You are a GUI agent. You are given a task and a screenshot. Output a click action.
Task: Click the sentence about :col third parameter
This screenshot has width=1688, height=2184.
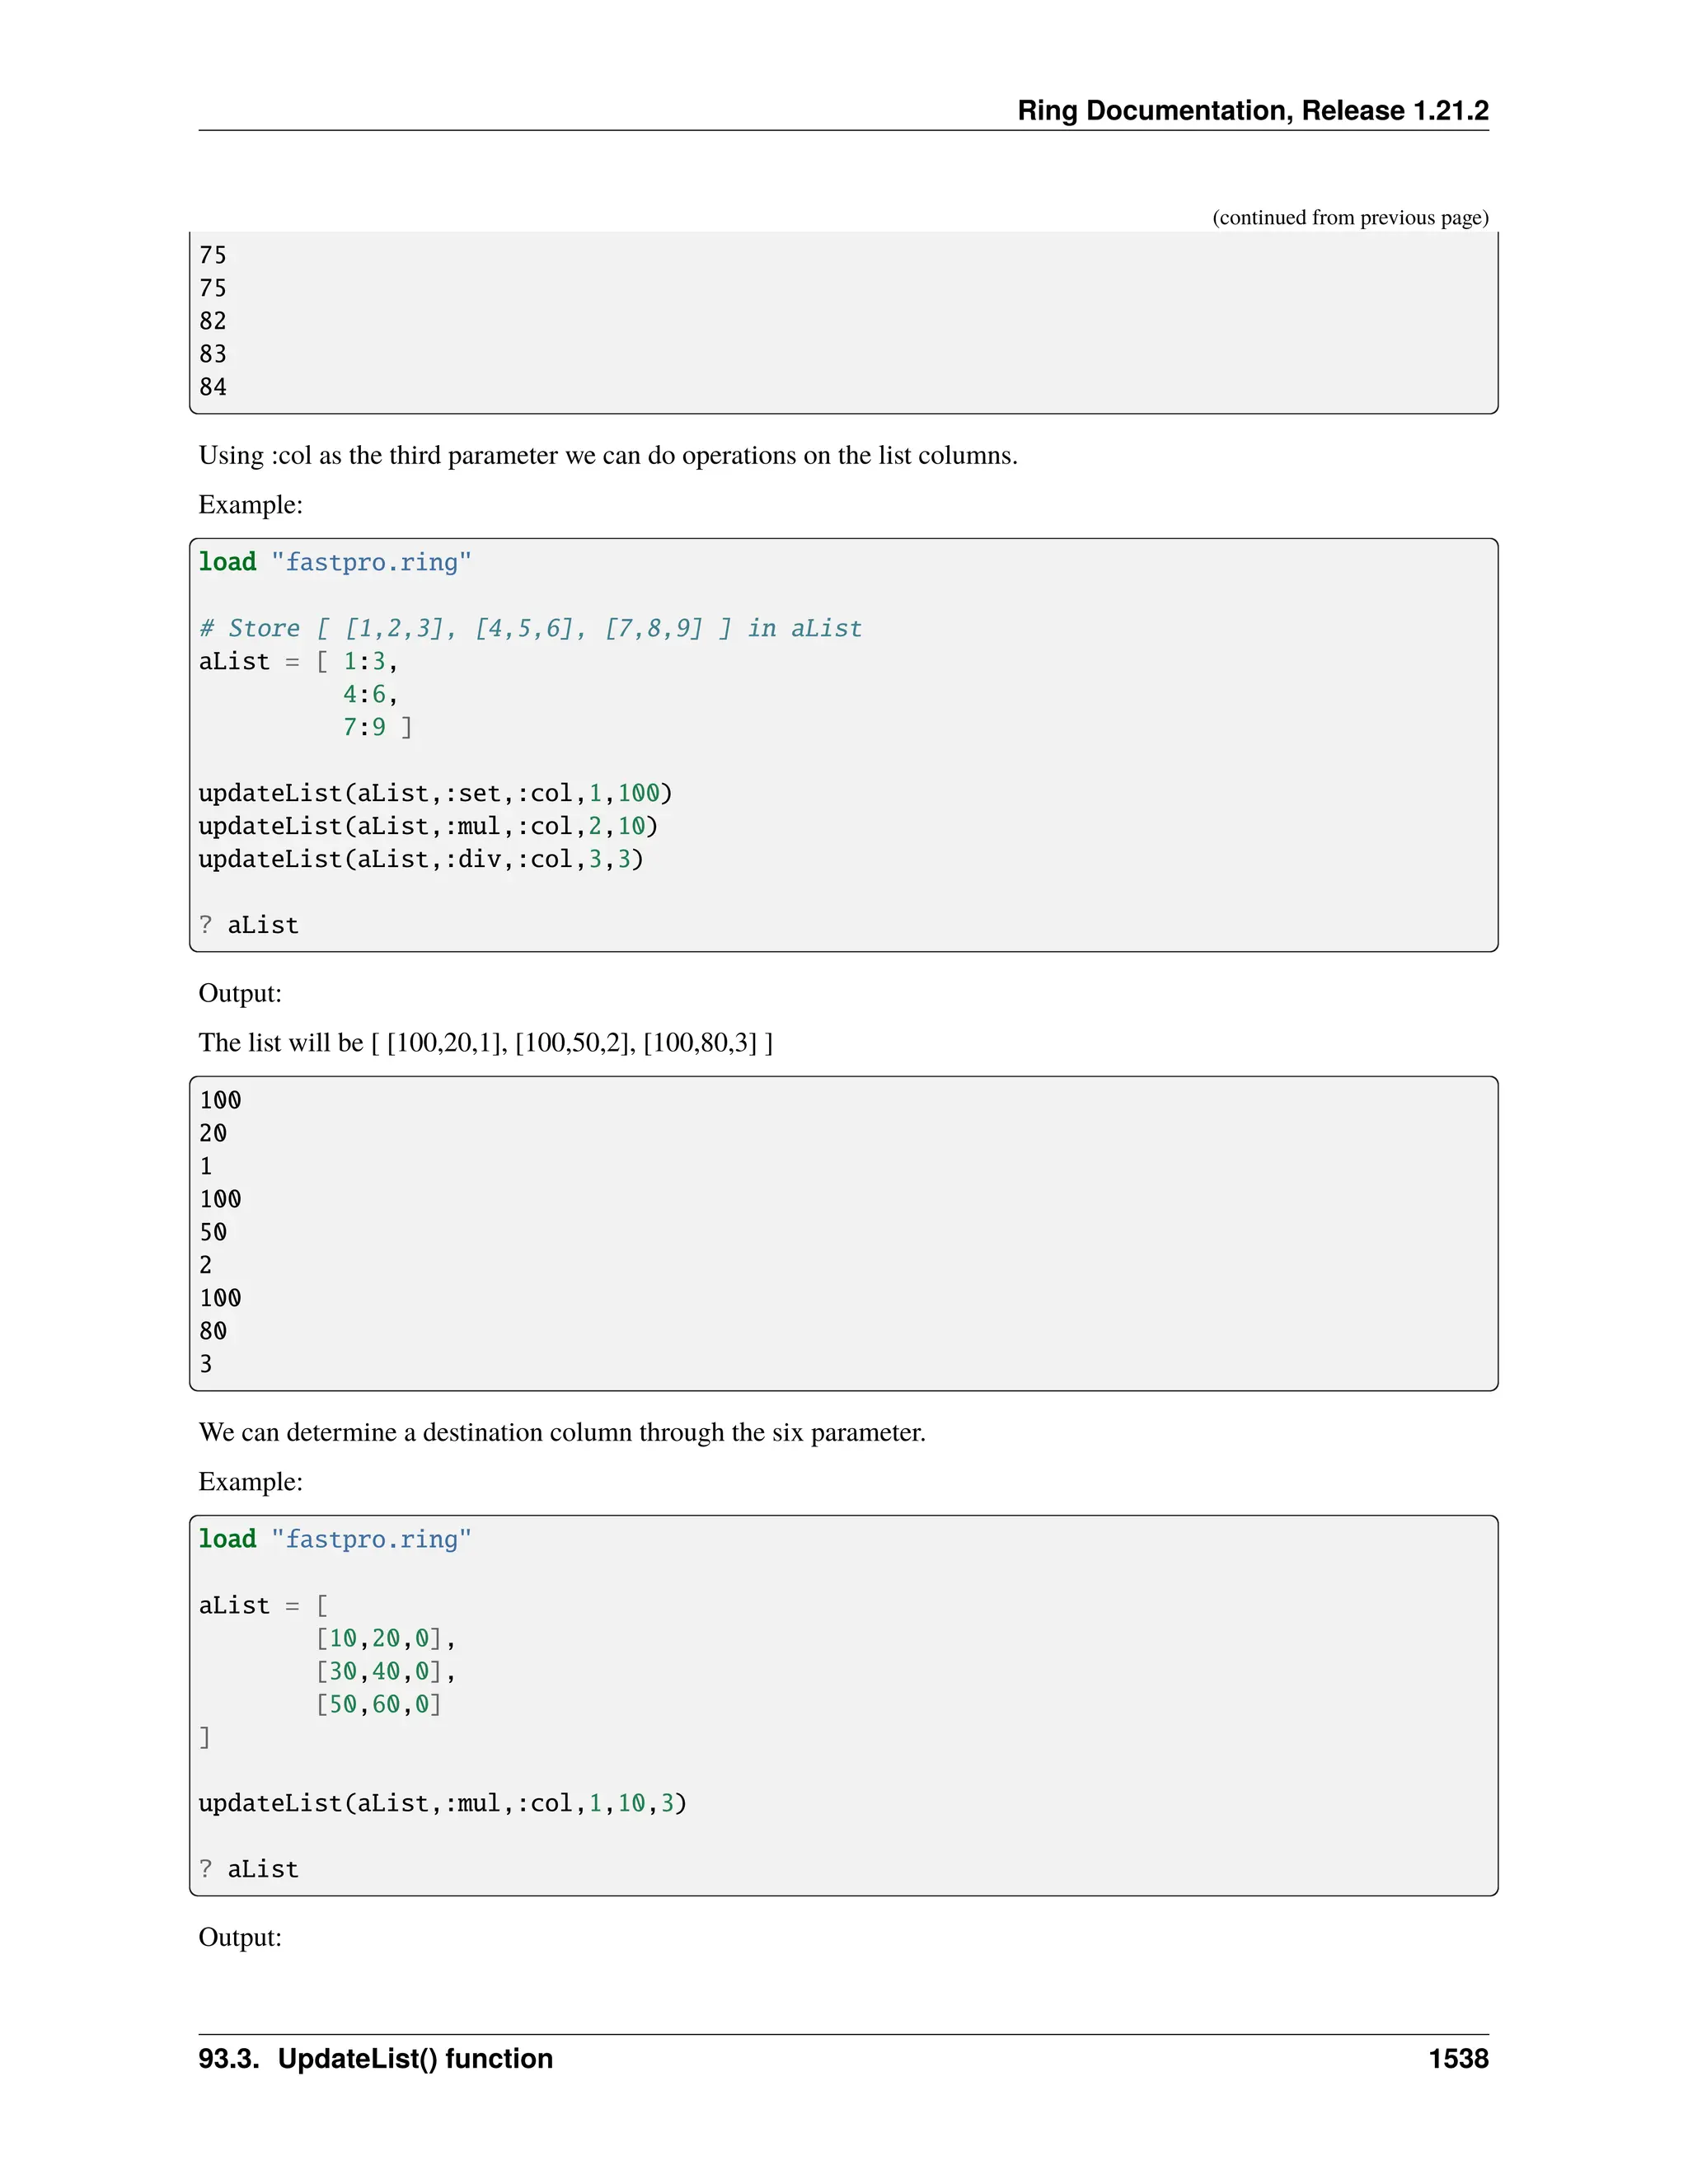tap(607, 456)
